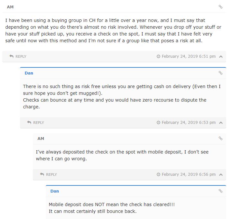231x219 pixels.
Task: Click permalink icon on AM's mobile deposit comment
Action: coord(220,138)
